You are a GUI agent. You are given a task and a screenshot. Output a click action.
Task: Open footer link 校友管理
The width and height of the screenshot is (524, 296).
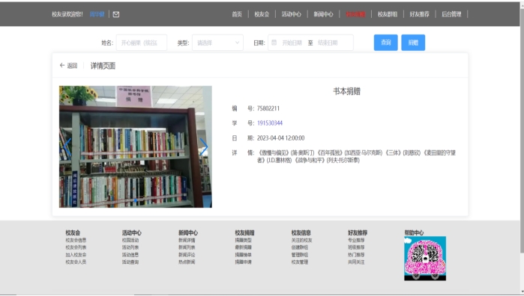click(x=300, y=262)
